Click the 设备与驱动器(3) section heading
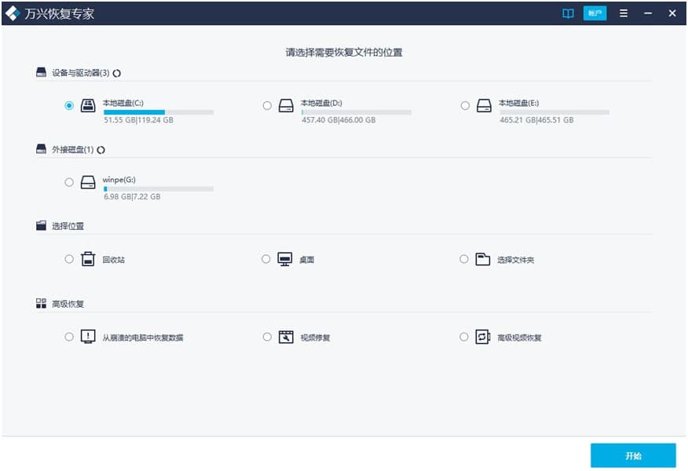This screenshot has width=688, height=471. point(81,73)
